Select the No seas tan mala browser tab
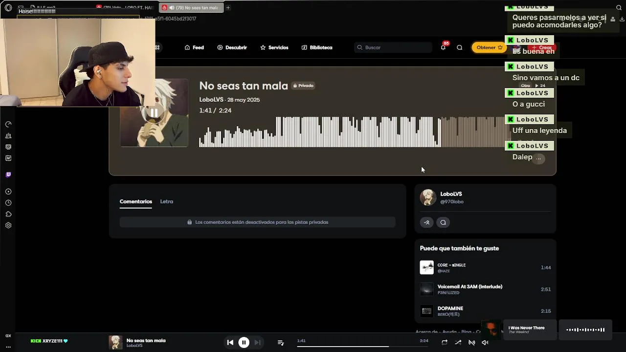 (191, 7)
